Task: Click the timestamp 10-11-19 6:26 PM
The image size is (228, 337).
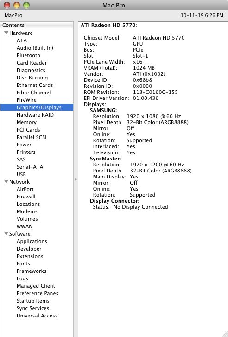Action: coord(202,15)
